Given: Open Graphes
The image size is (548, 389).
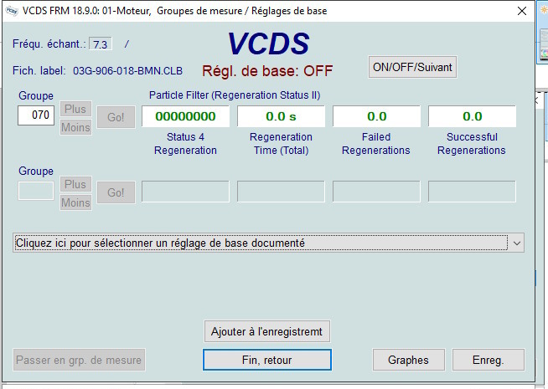Looking at the screenshot, I should coord(409,360).
